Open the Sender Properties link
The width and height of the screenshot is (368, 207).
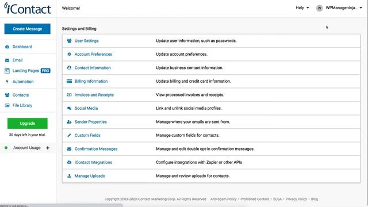click(x=91, y=122)
